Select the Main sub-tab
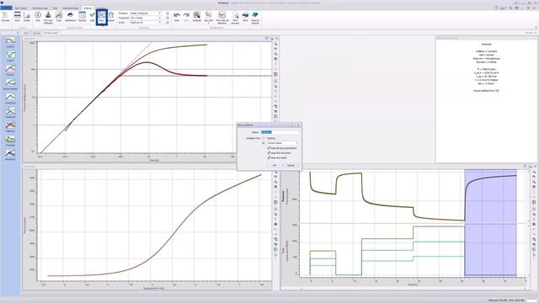The width and height of the screenshot is (539, 303). (x=27, y=33)
